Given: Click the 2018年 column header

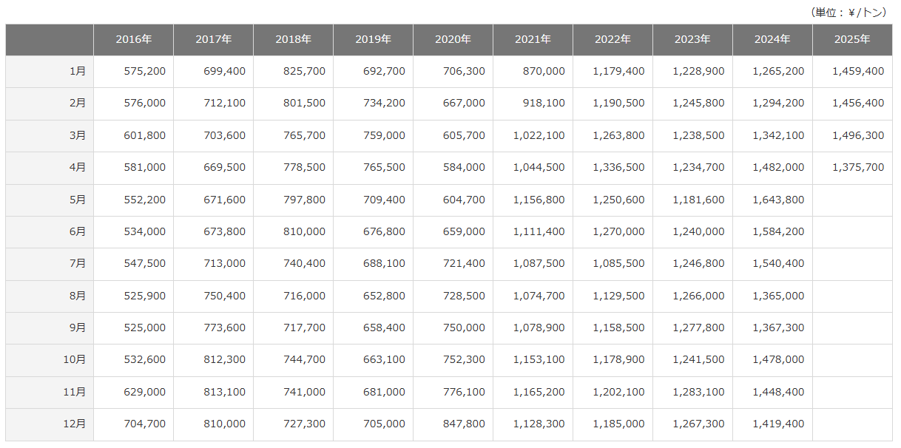Looking at the screenshot, I should (293, 40).
